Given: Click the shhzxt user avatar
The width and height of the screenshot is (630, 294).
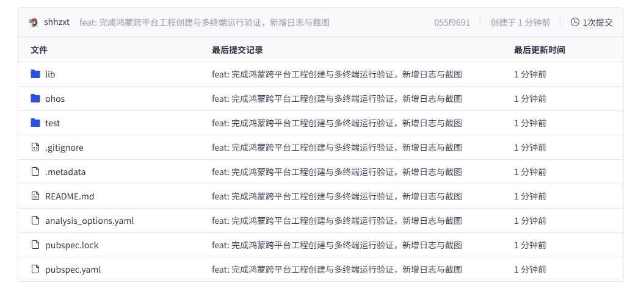Looking at the screenshot, I should coord(34,23).
